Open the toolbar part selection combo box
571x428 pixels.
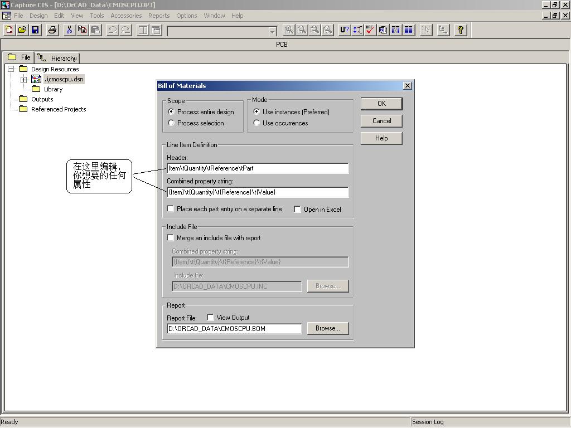click(272, 32)
